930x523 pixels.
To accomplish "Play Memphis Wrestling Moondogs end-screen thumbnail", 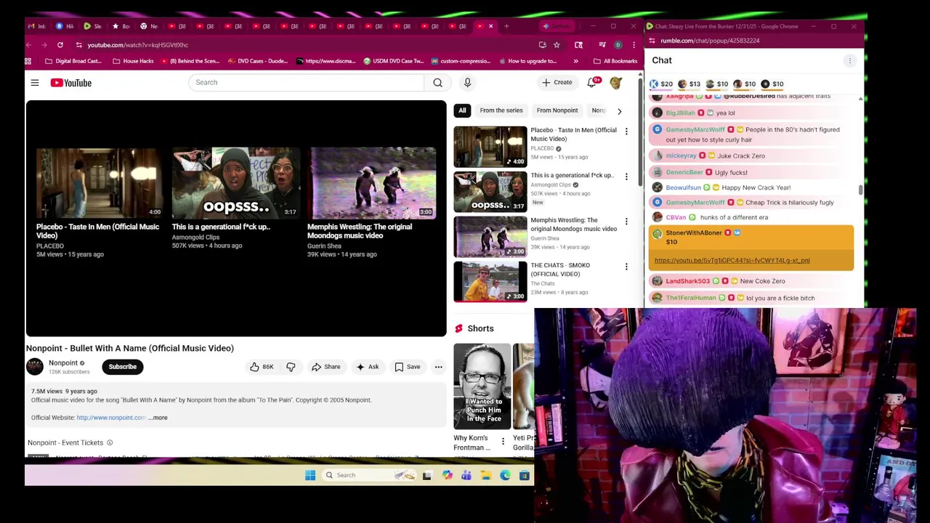I will tap(371, 182).
